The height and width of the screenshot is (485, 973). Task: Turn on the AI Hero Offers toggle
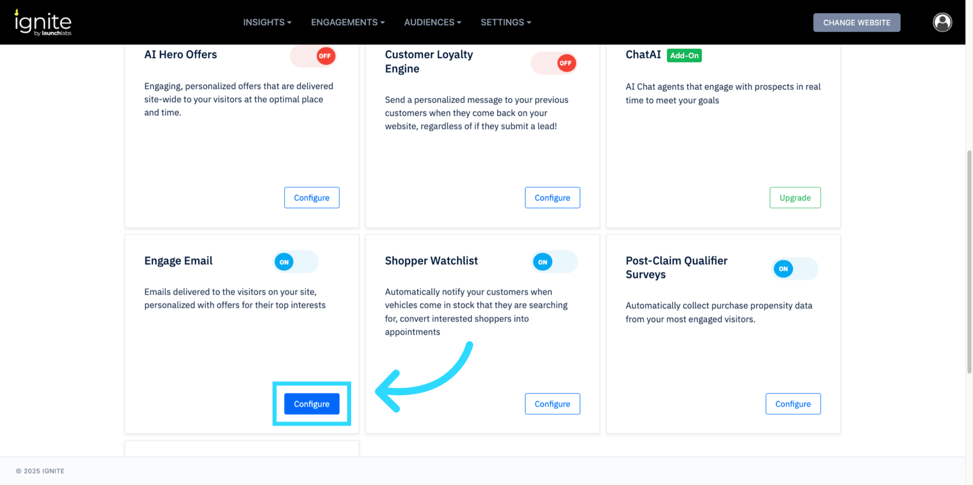(x=313, y=56)
